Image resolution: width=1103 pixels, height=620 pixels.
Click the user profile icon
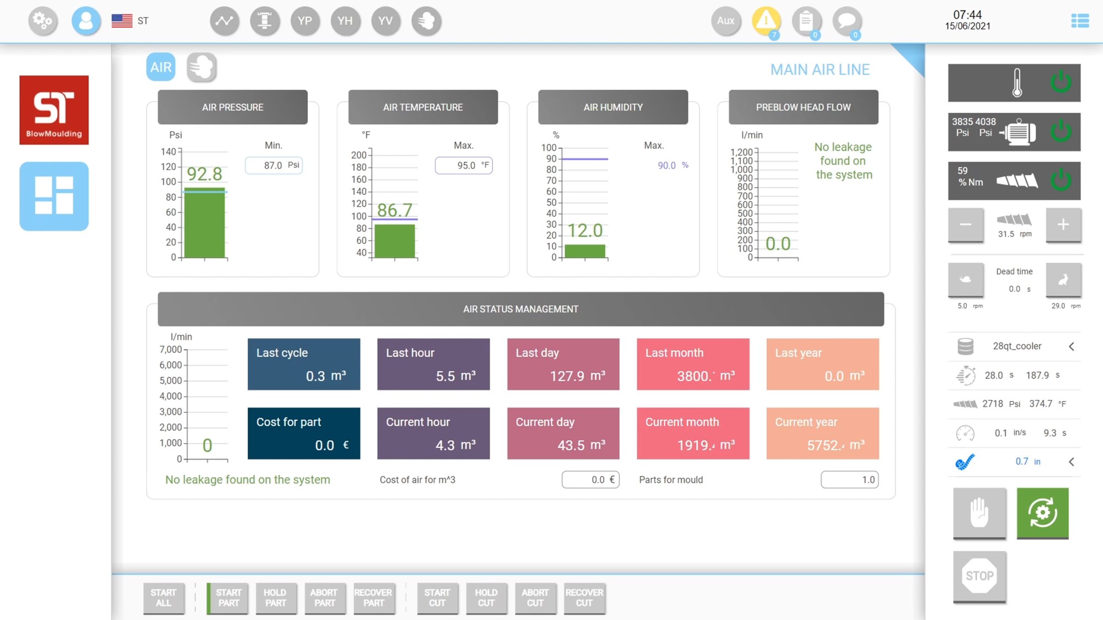pyautogui.click(x=86, y=21)
